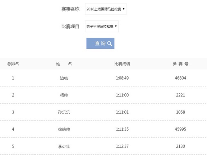Select runner name 边岐
The height and width of the screenshot is (155, 207).
pos(64,78)
